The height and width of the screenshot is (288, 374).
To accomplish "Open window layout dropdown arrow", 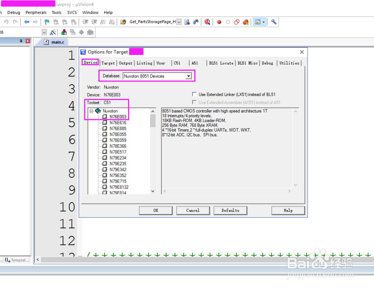I will 264,22.
